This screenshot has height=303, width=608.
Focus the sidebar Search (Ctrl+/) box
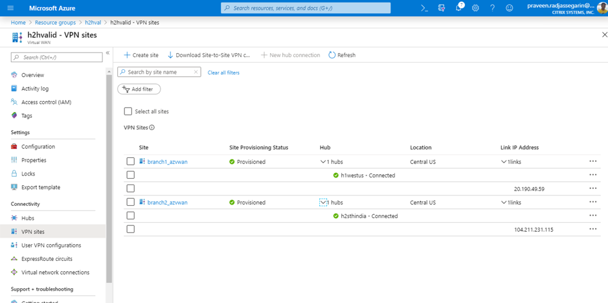point(56,58)
